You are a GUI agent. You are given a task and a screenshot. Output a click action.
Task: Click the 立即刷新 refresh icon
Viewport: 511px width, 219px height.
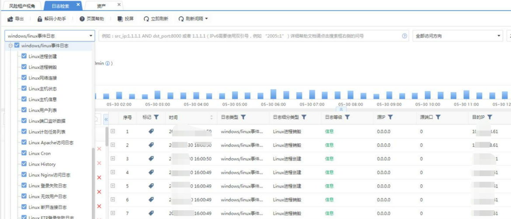point(146,19)
